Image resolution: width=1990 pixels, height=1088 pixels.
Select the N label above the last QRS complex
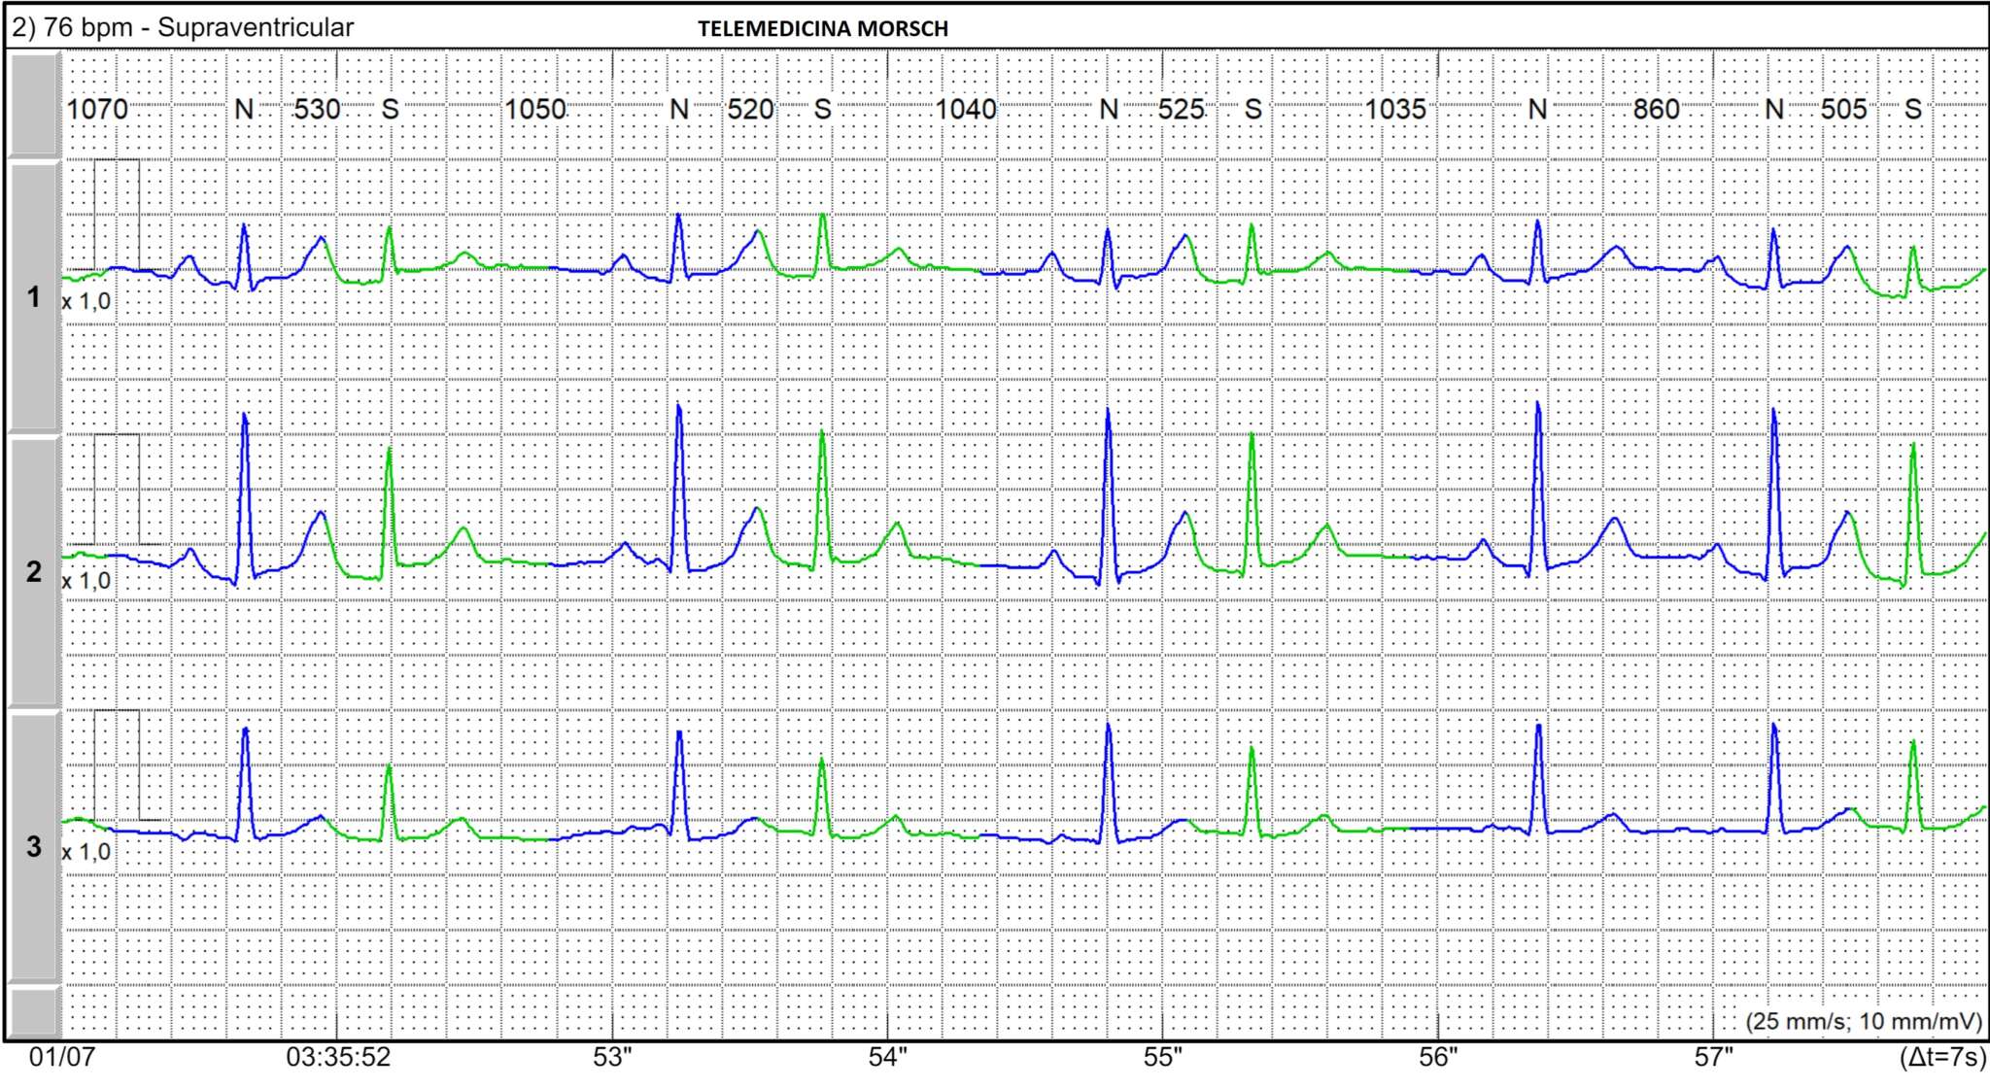[1775, 110]
